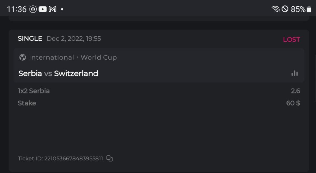Click the LOST bet status label

click(x=291, y=39)
